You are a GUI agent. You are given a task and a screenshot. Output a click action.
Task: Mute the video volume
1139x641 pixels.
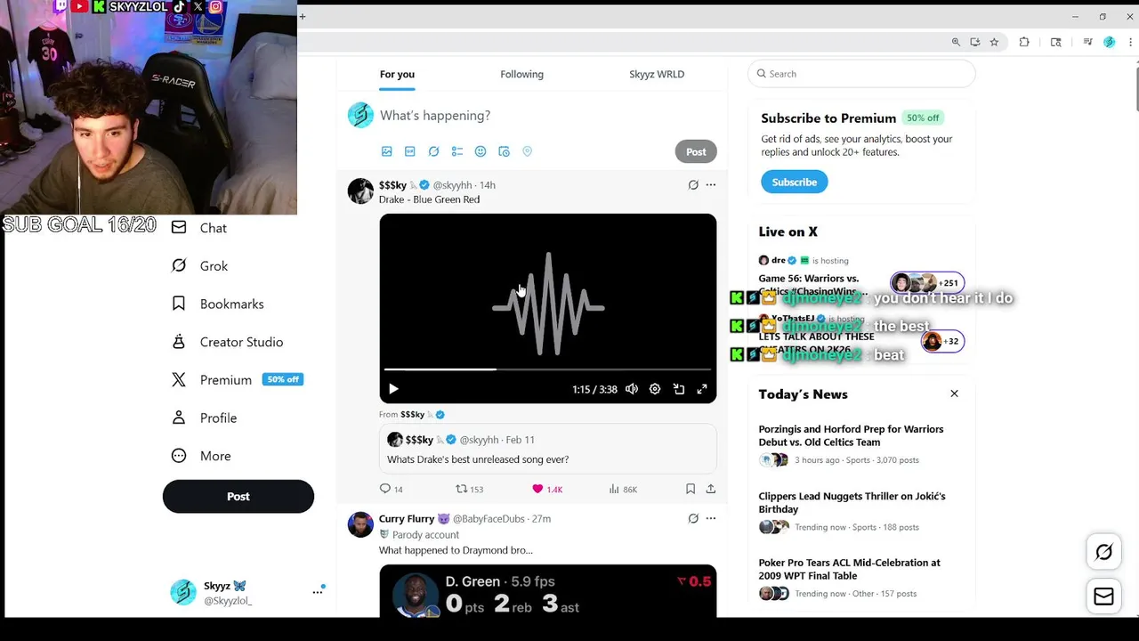[632, 389]
